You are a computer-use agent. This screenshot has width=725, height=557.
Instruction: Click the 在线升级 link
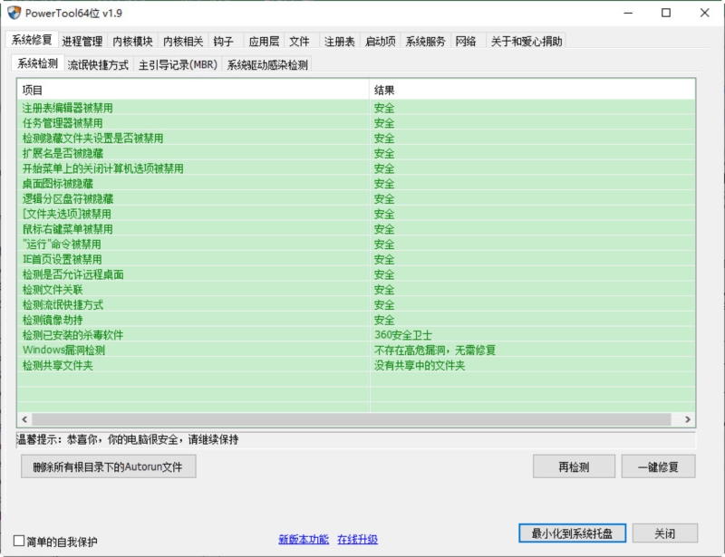(357, 540)
